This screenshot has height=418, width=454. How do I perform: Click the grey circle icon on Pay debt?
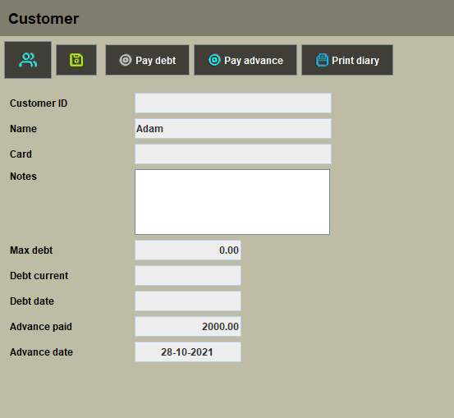(126, 60)
